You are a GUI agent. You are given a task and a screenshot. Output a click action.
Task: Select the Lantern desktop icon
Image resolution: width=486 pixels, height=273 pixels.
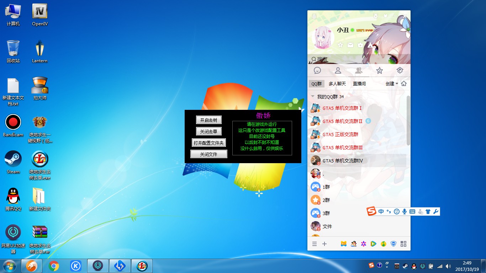pyautogui.click(x=39, y=52)
